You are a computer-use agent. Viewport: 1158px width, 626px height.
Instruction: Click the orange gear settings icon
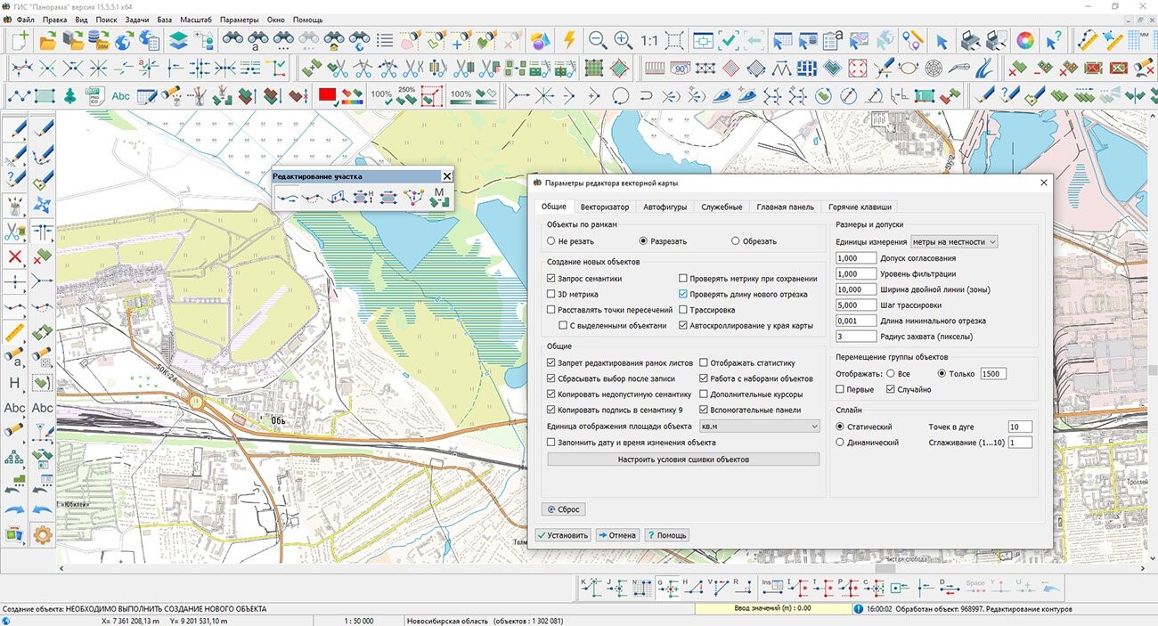43,534
